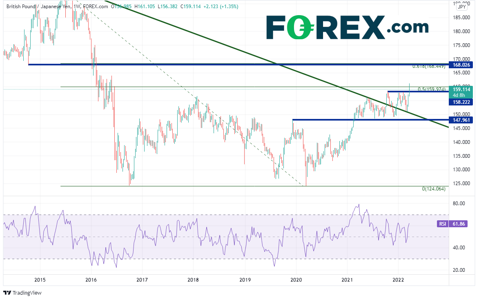
Task: Open the JPY currency selector
Action: pyautogui.click(x=462, y=7)
